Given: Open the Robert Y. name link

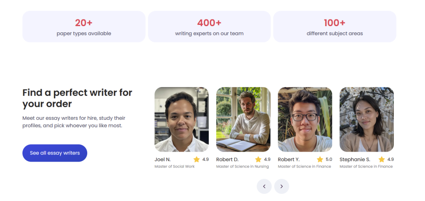Looking at the screenshot, I should 289,160.
